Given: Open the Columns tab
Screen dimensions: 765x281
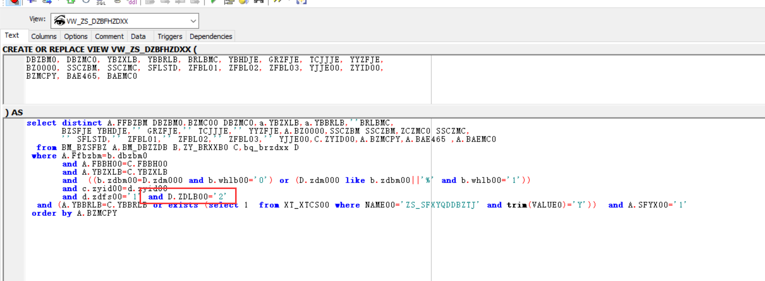Looking at the screenshot, I should pos(44,36).
